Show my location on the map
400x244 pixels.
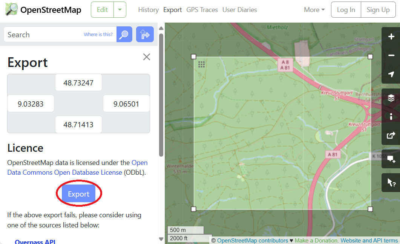pos(391,74)
